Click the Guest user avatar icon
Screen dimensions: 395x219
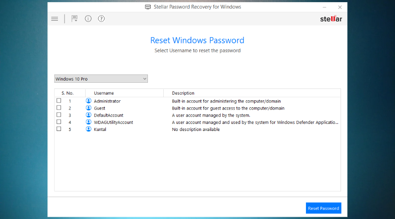pyautogui.click(x=88, y=108)
